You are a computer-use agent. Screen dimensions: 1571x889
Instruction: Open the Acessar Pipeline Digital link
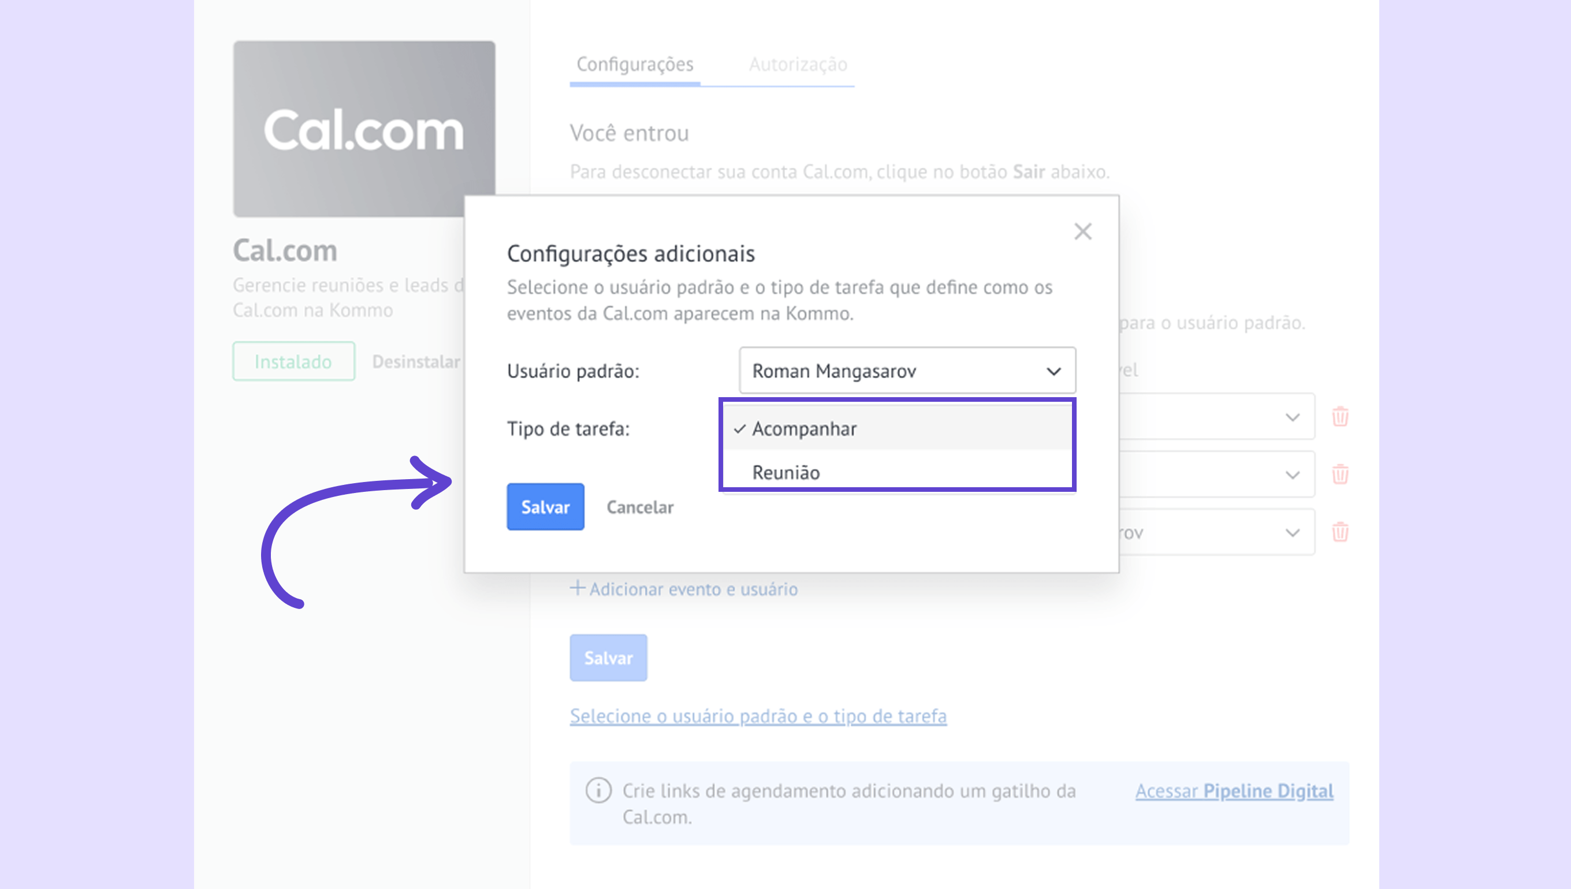(1234, 791)
